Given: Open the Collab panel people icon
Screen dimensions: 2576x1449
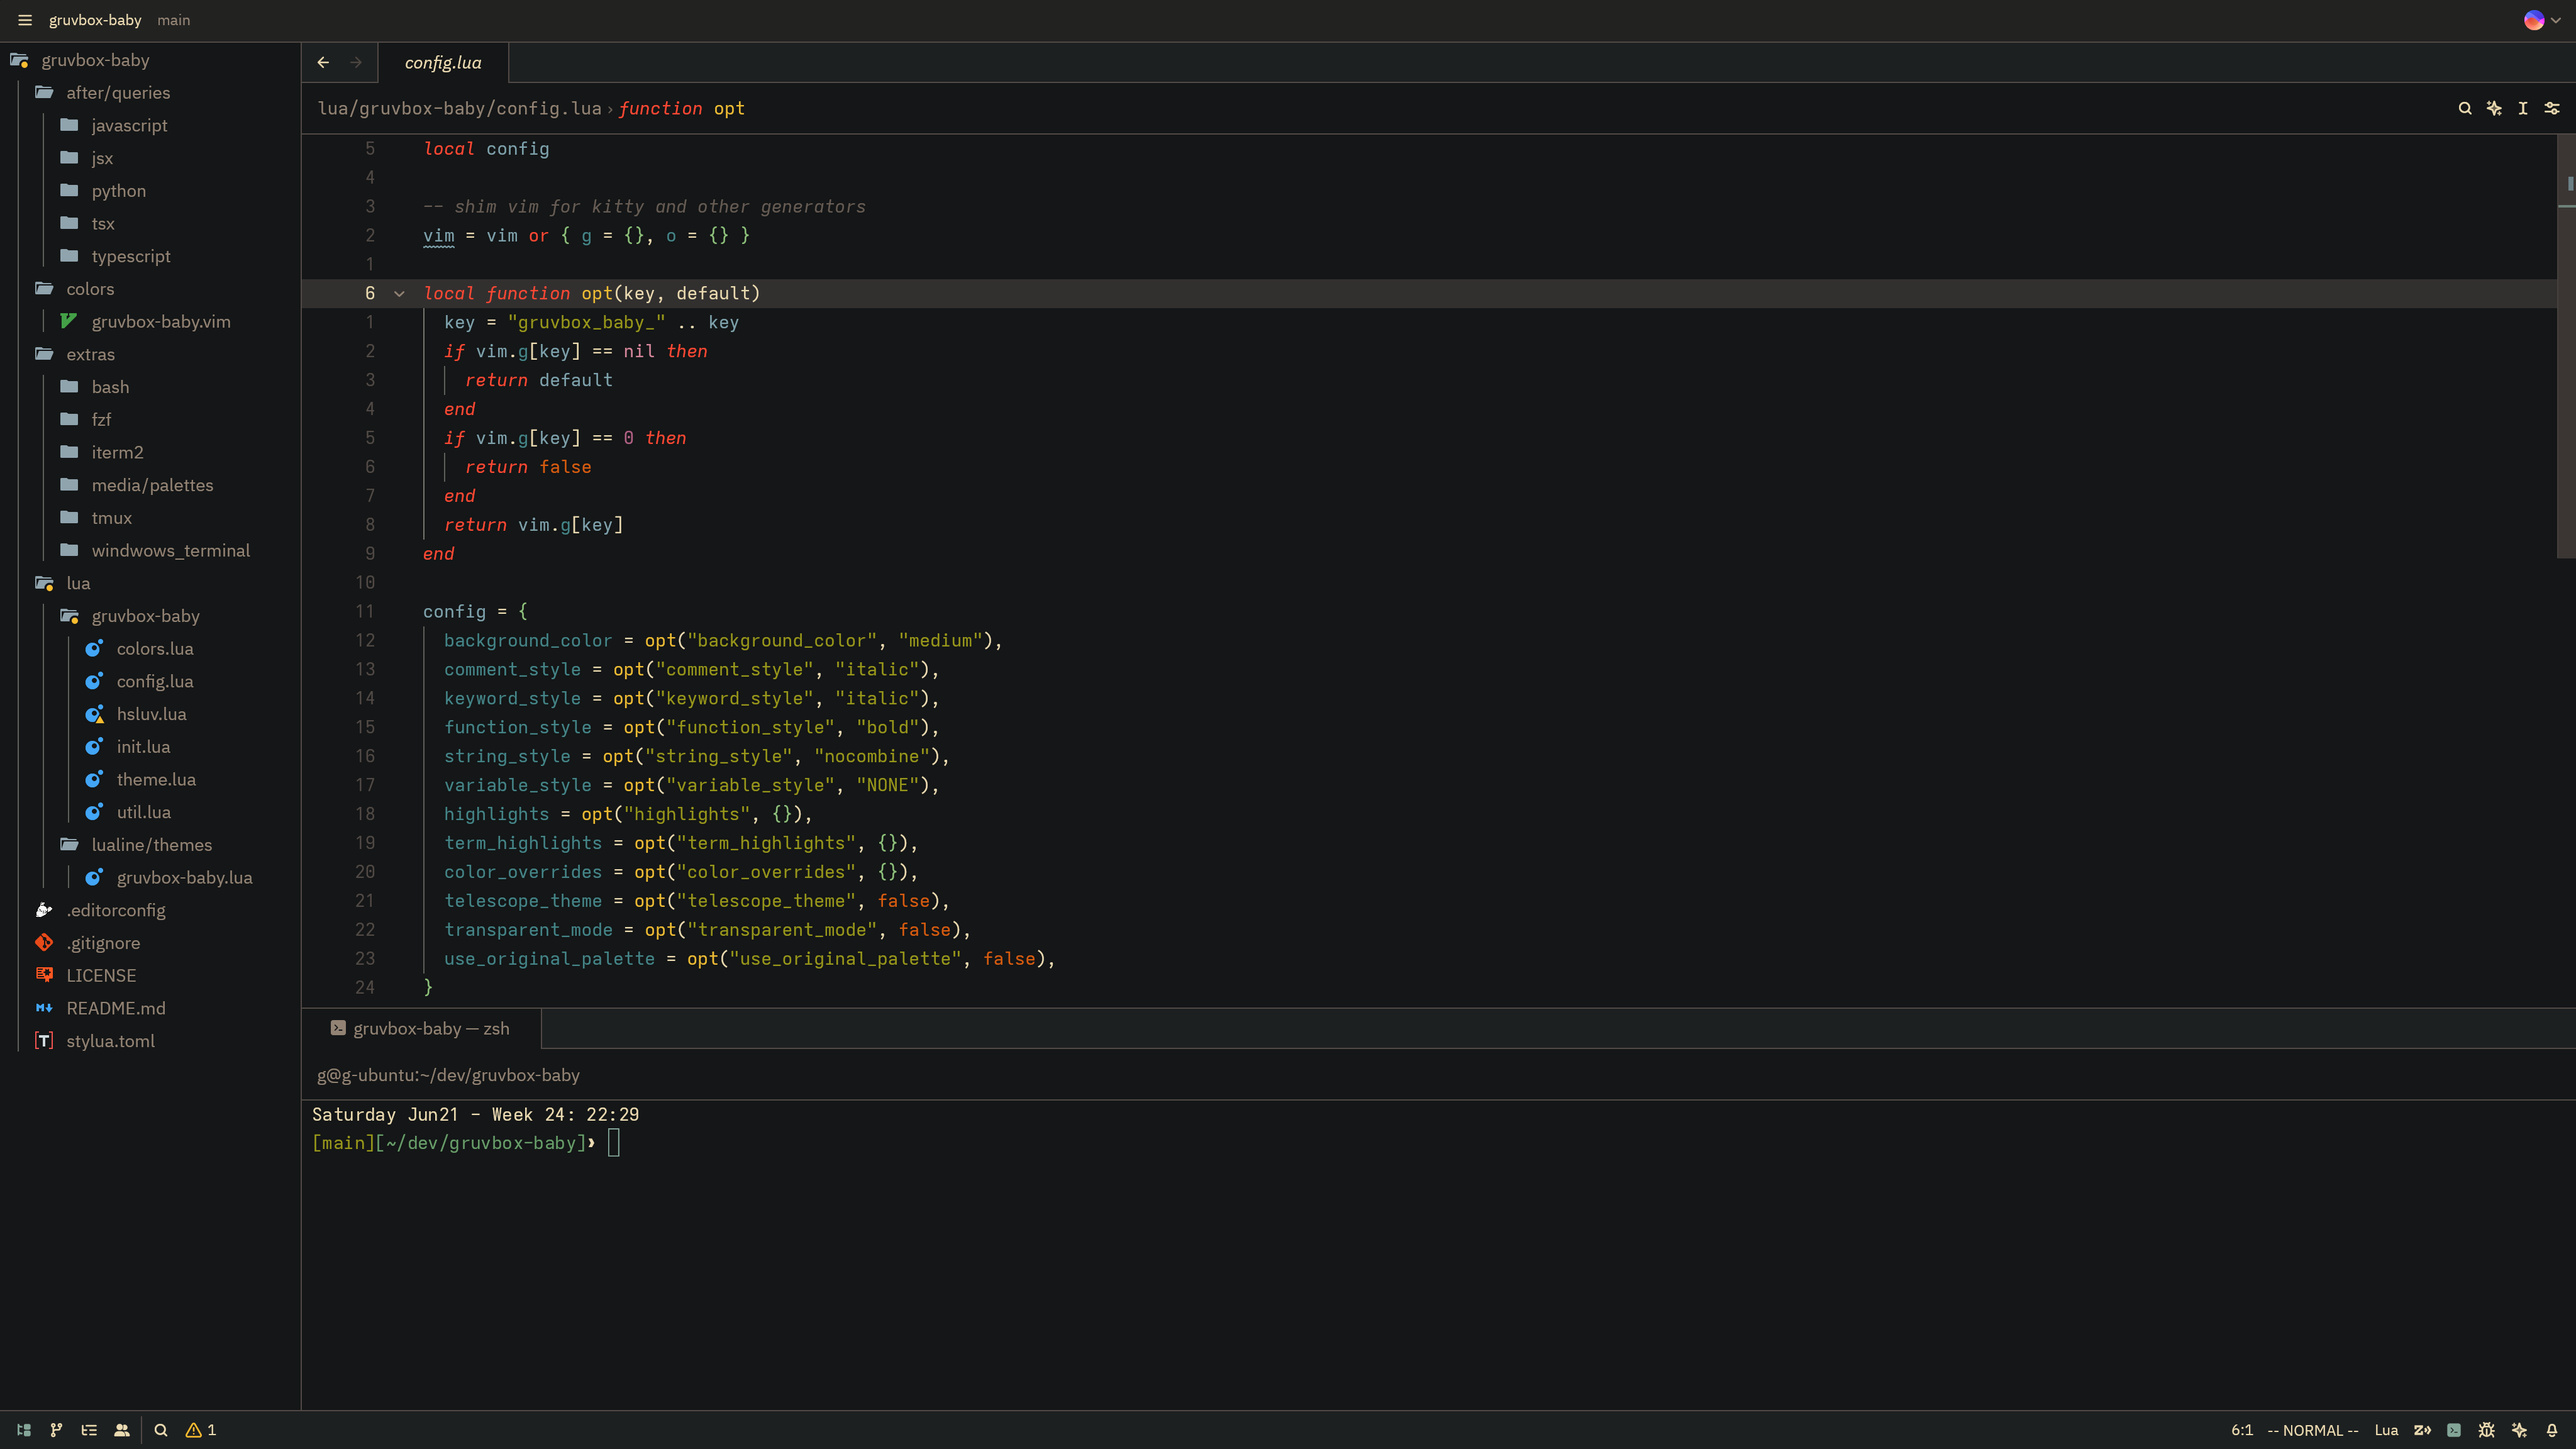Looking at the screenshot, I should pos(122,1430).
